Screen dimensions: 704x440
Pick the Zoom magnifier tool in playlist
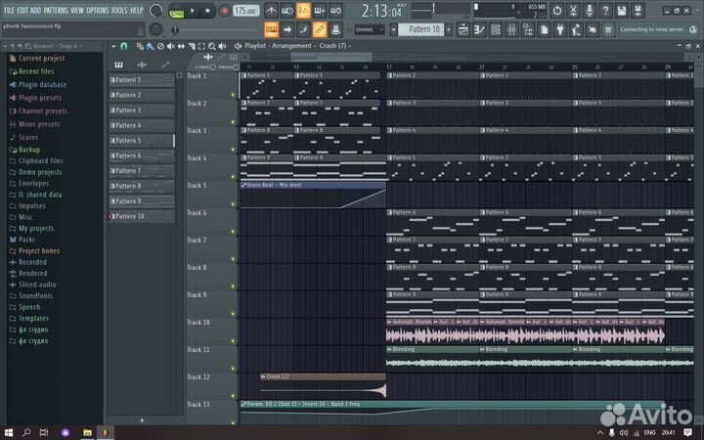tap(211, 46)
